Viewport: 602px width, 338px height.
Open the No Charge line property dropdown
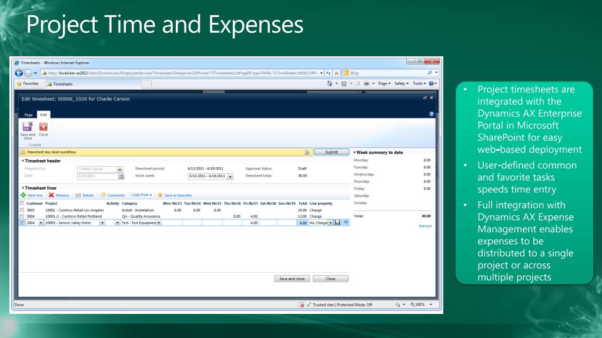click(x=330, y=222)
